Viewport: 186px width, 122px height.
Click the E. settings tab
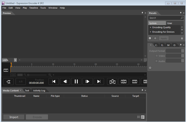tap(162, 45)
